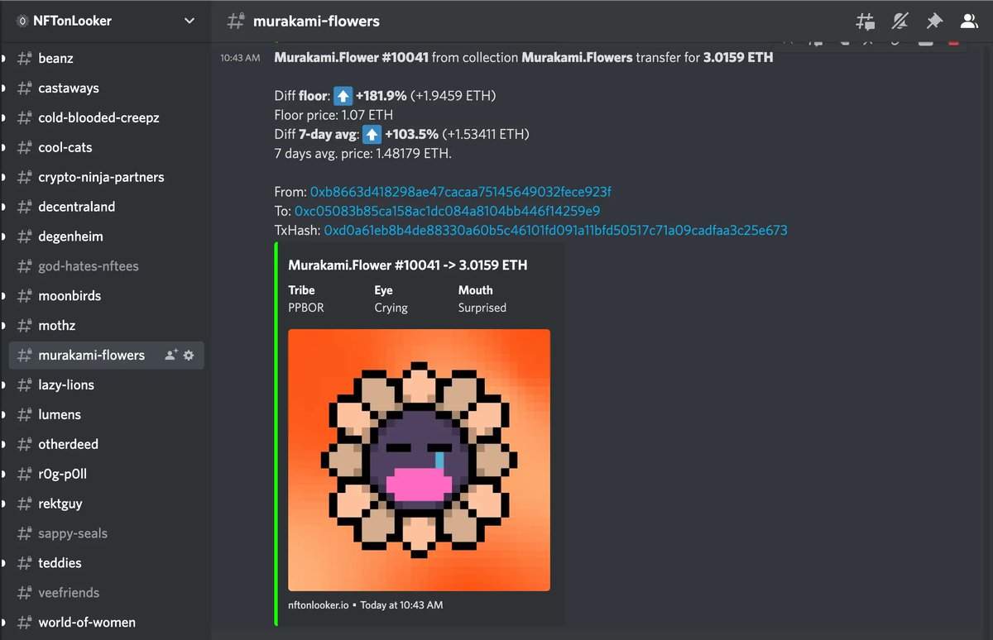Open the beanz channel

106,59
